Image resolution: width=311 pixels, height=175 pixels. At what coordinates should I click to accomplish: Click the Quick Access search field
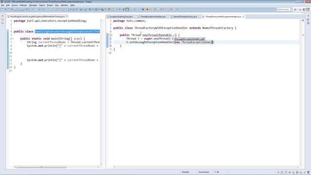tap(283, 9)
